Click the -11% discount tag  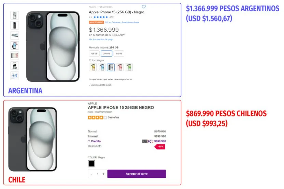pyautogui.click(x=160, y=146)
